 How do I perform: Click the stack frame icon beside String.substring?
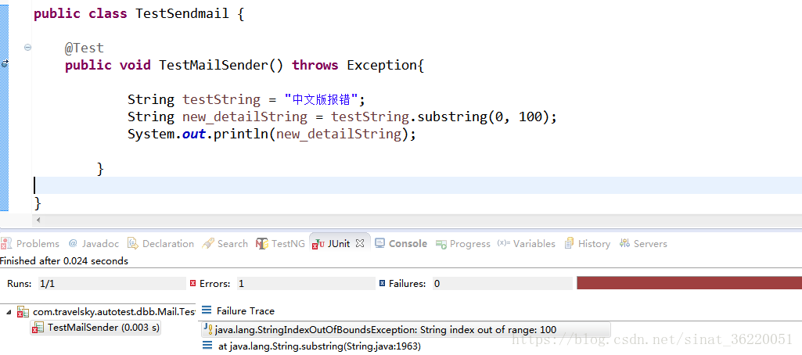(207, 346)
